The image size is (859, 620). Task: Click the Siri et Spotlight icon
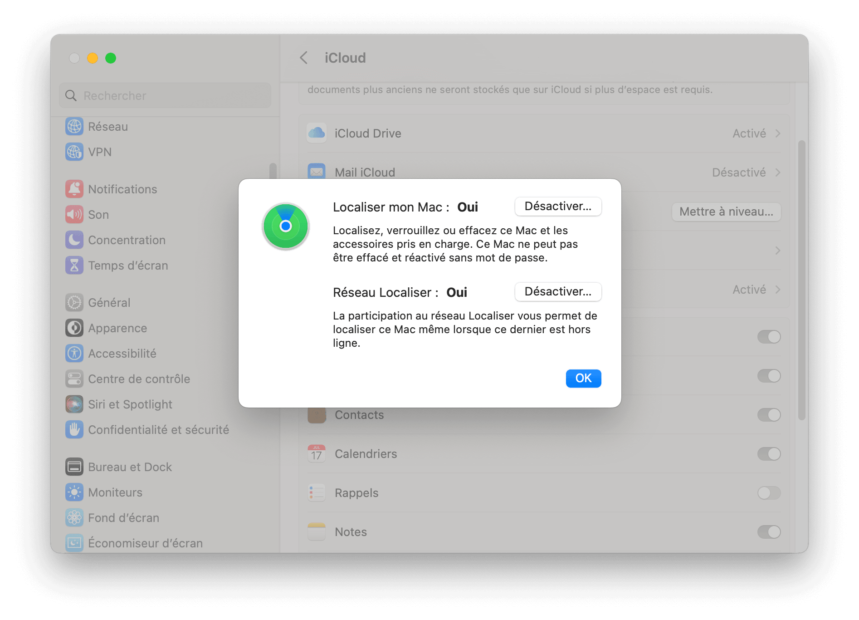74,404
